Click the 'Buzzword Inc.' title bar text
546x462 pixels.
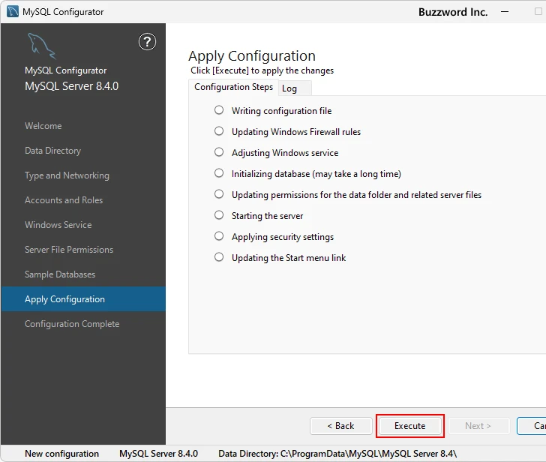pyautogui.click(x=453, y=12)
